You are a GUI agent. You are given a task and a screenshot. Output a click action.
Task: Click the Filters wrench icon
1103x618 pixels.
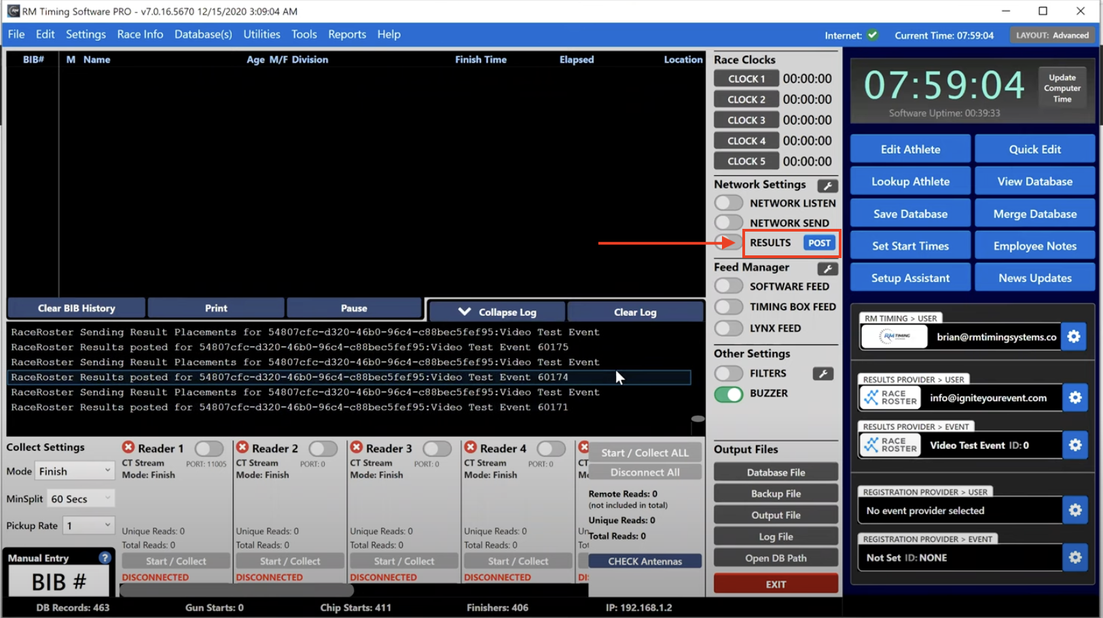tap(822, 374)
